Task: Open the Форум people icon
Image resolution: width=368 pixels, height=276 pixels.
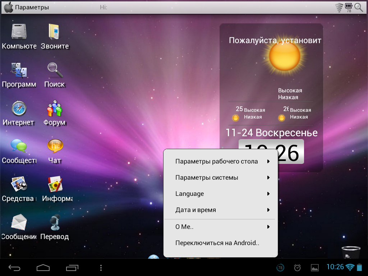Action: coord(55,108)
